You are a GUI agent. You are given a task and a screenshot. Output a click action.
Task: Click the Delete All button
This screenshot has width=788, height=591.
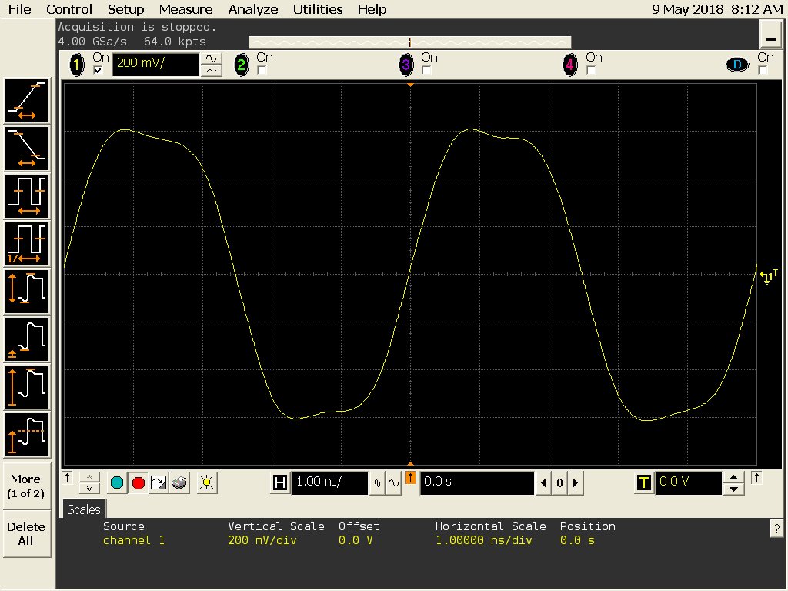tap(26, 534)
